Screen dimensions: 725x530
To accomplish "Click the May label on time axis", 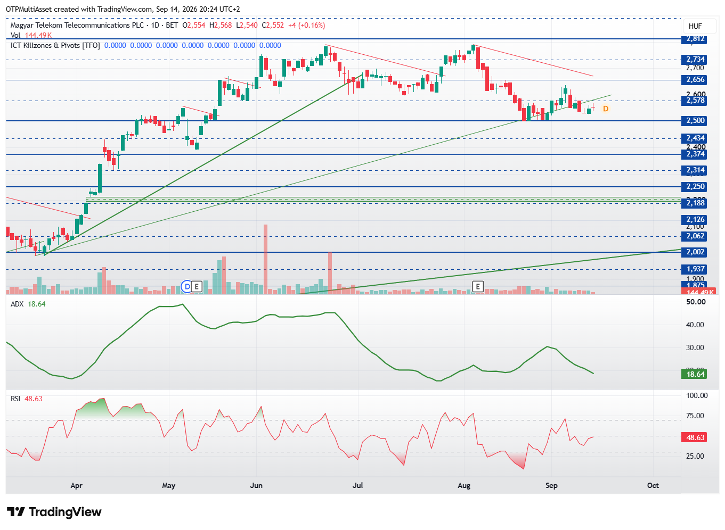I will [x=169, y=485].
